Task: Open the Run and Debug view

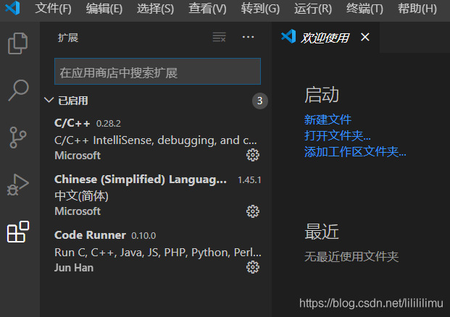Action: pyautogui.click(x=17, y=184)
